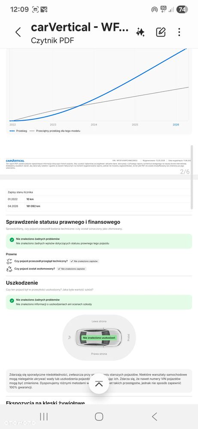Tap the 2/6 page indicator

point(185,172)
